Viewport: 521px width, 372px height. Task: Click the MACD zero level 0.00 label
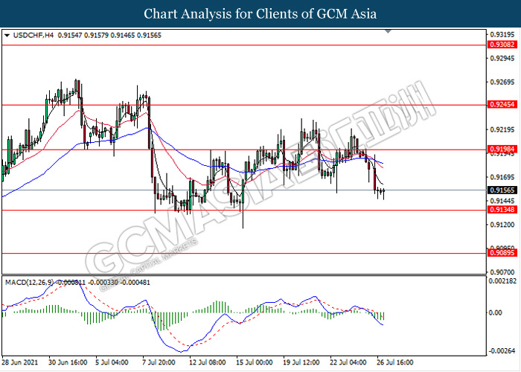point(495,312)
